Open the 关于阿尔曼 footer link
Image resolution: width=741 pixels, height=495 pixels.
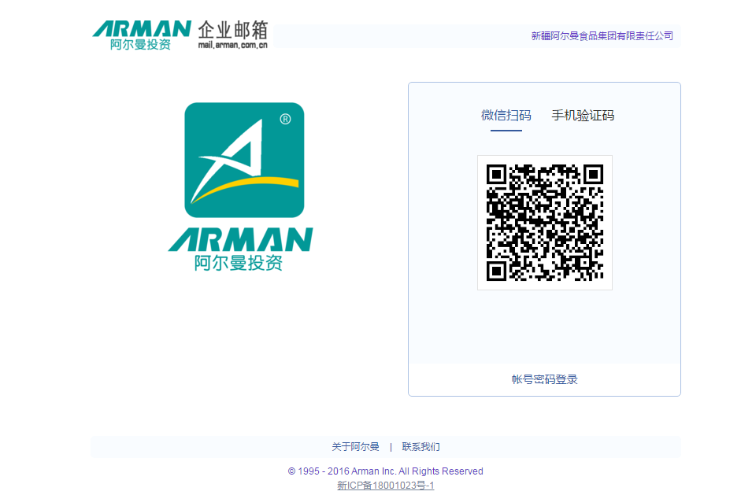pyautogui.click(x=355, y=447)
